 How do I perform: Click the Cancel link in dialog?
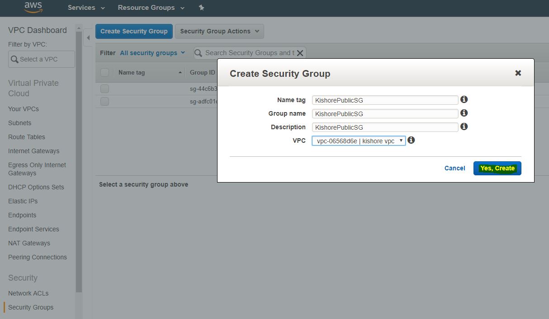454,168
